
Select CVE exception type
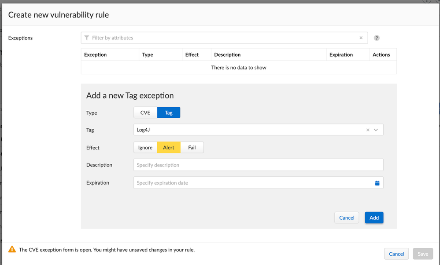(x=145, y=113)
